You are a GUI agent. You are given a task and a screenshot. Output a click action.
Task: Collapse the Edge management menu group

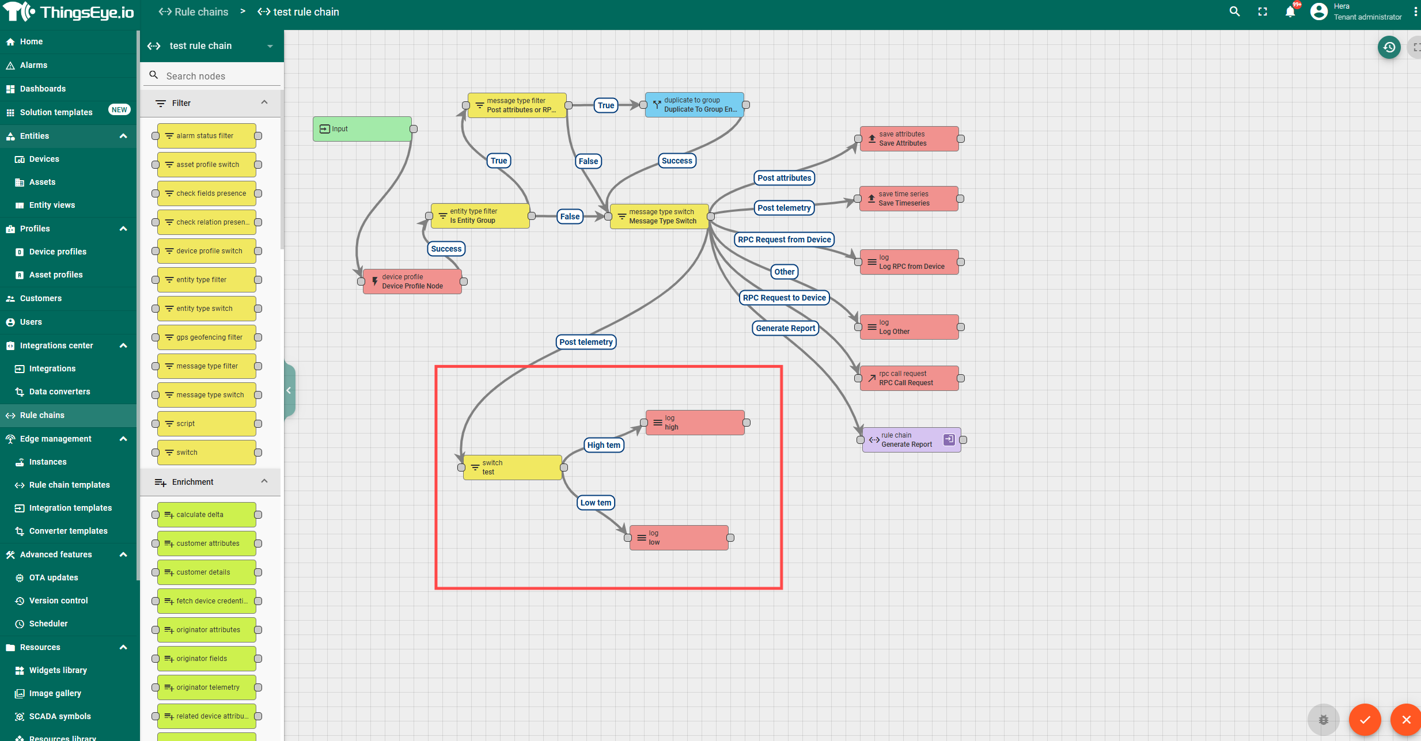pyautogui.click(x=123, y=439)
